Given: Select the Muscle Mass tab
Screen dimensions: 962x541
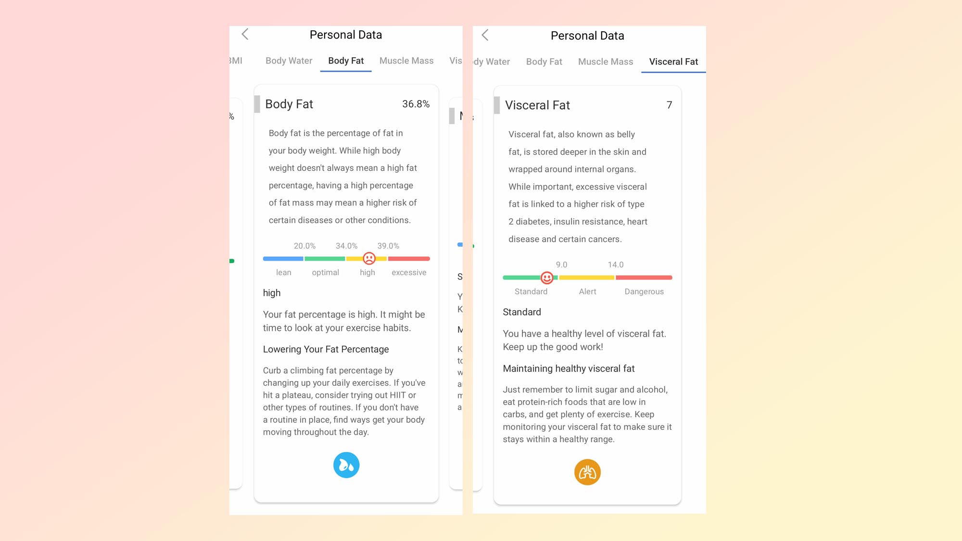Looking at the screenshot, I should tap(405, 61).
